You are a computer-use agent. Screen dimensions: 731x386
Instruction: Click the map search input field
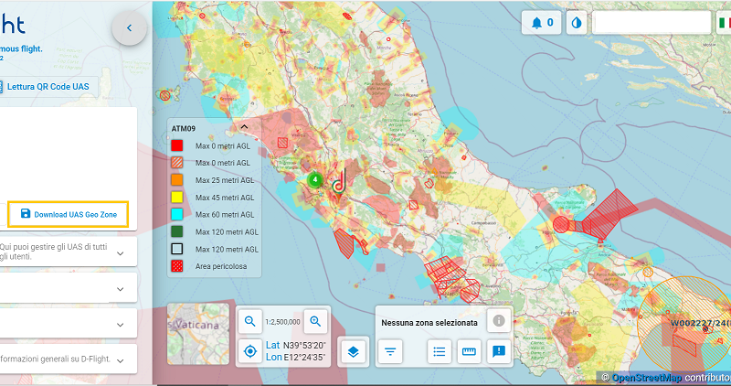pyautogui.click(x=651, y=23)
